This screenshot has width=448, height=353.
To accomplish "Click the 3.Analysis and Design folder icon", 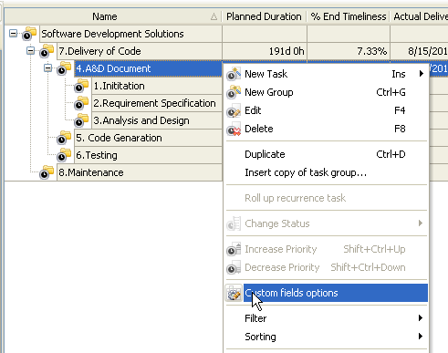I will (81, 120).
